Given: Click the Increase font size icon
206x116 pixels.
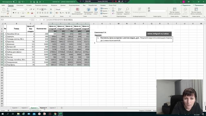Looking at the screenshot, I should click(x=31, y=9).
